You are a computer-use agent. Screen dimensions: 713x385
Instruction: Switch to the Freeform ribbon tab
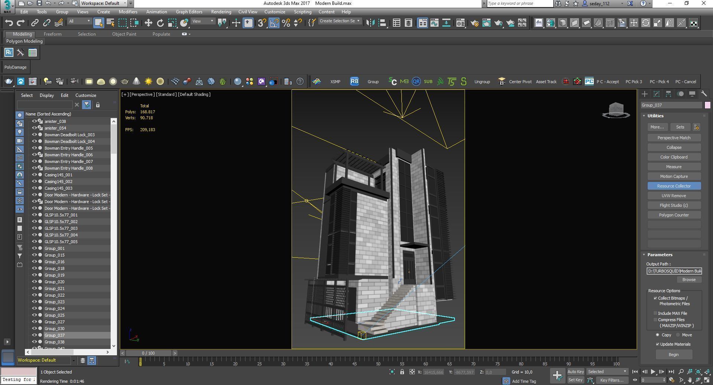[52, 34]
